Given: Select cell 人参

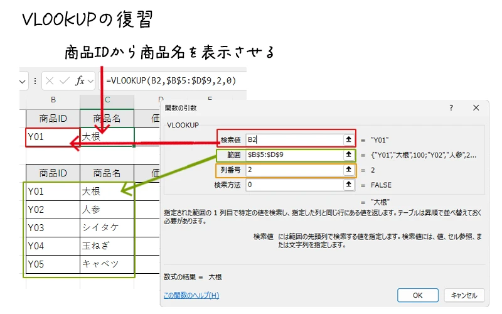Looking at the screenshot, I should point(107,210).
